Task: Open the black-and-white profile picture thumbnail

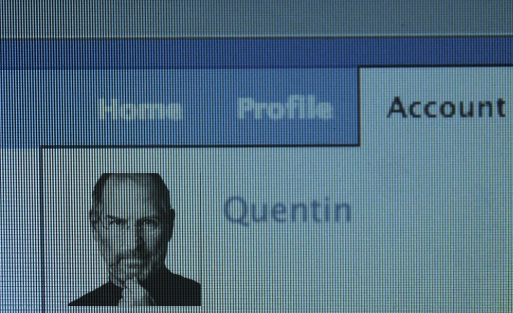Action: pos(135,240)
